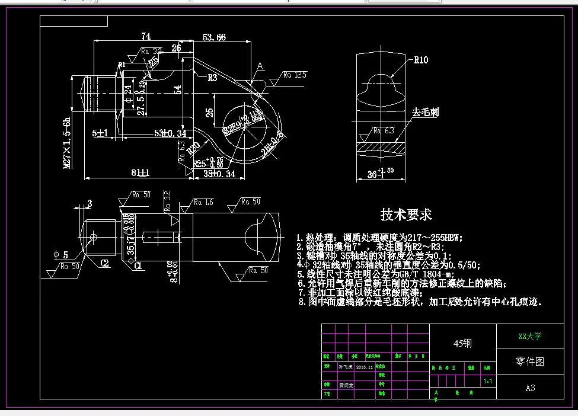Click the 零件图 drawing type cell

pyautogui.click(x=531, y=360)
